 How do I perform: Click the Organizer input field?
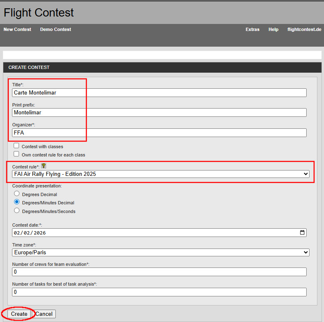160,133
